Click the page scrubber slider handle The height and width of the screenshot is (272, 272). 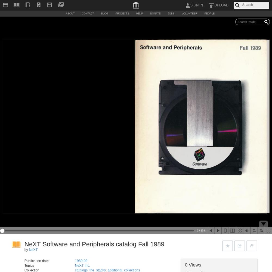click(2, 231)
